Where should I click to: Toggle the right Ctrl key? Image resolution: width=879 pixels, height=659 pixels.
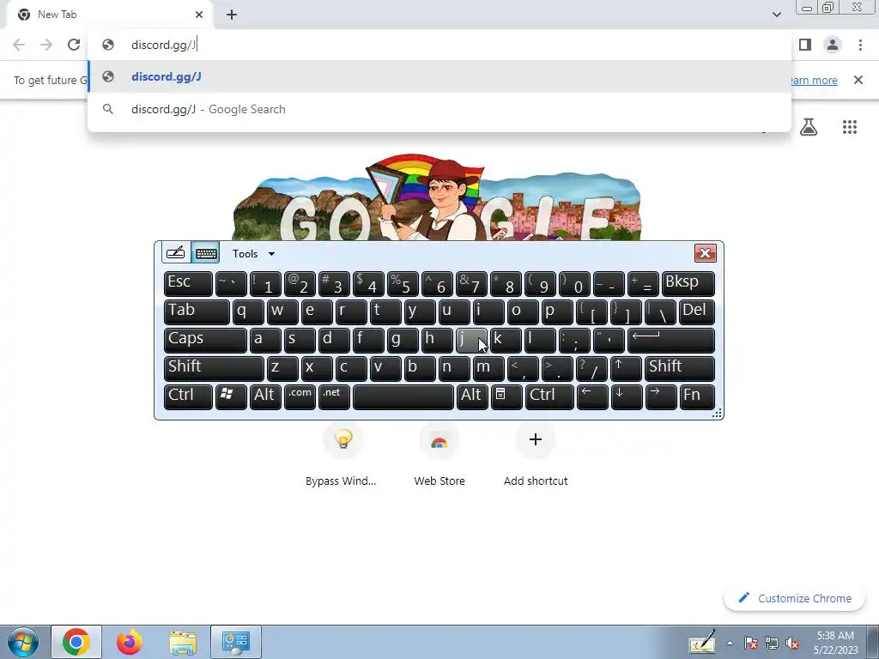point(549,397)
